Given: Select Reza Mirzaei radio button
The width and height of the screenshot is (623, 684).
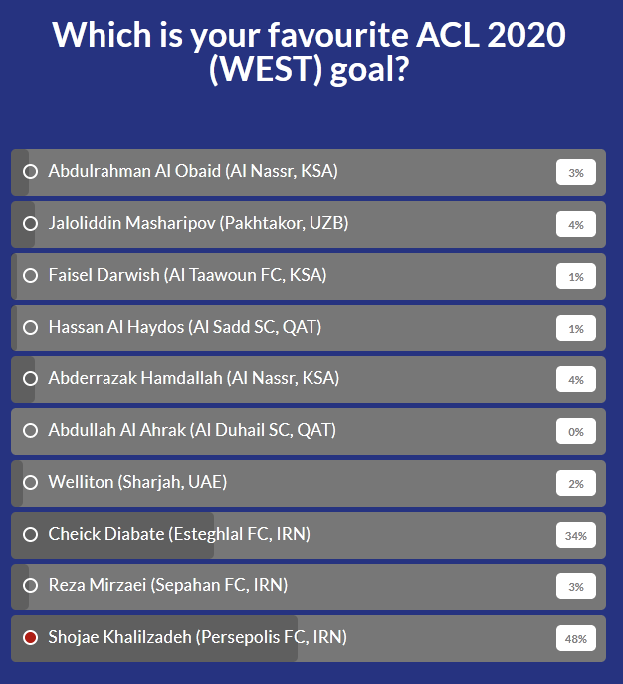Looking at the screenshot, I should [x=30, y=586].
